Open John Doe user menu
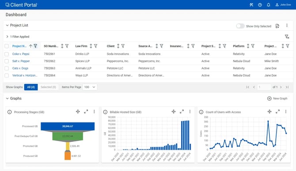 [283, 5]
